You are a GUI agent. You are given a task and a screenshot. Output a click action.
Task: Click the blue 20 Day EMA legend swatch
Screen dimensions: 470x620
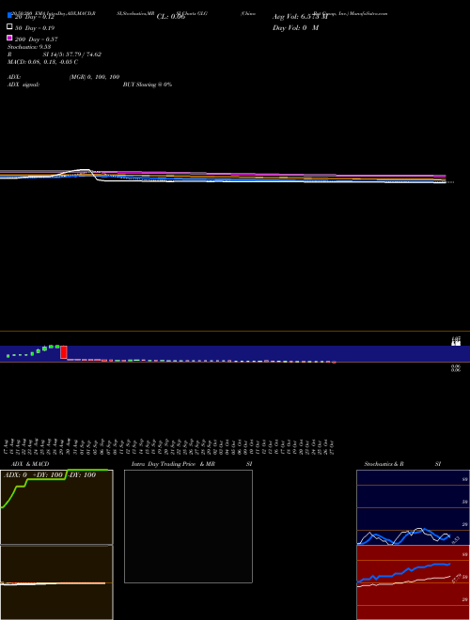point(10,16)
